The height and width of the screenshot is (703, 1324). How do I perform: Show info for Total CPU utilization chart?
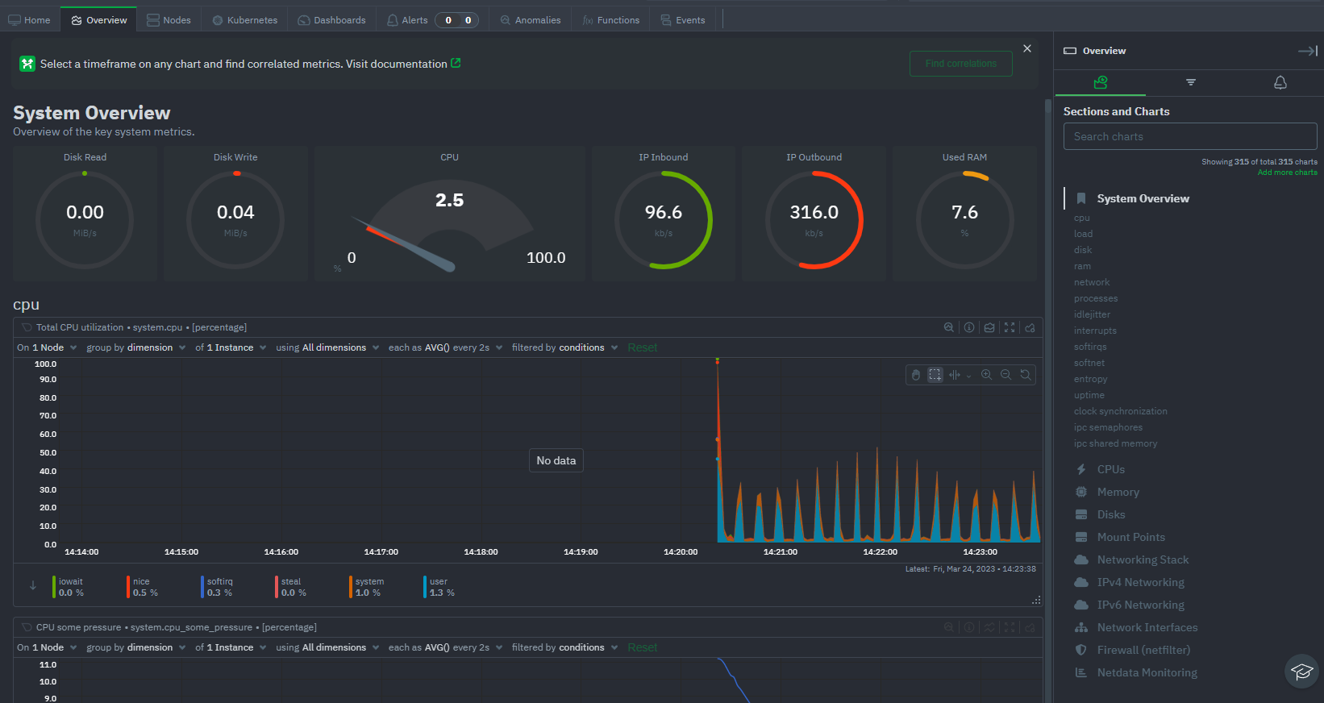pos(969,327)
